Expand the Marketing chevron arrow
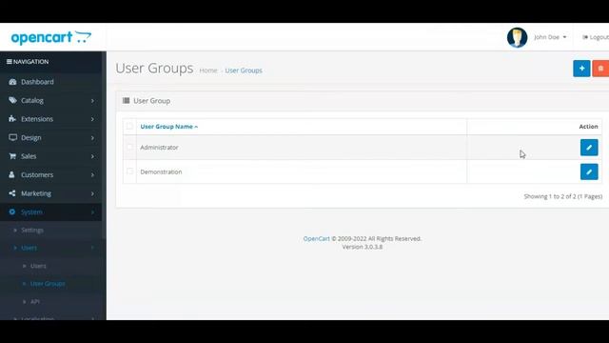The image size is (609, 343). coord(92,193)
